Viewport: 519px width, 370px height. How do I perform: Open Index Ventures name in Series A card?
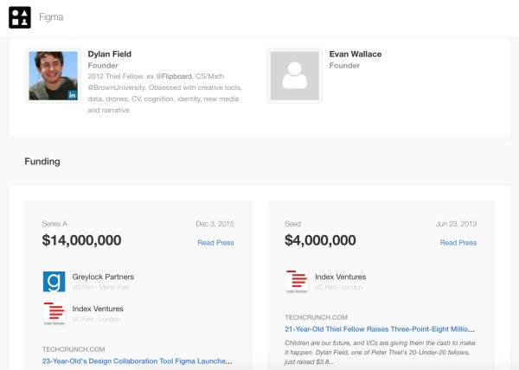98,309
